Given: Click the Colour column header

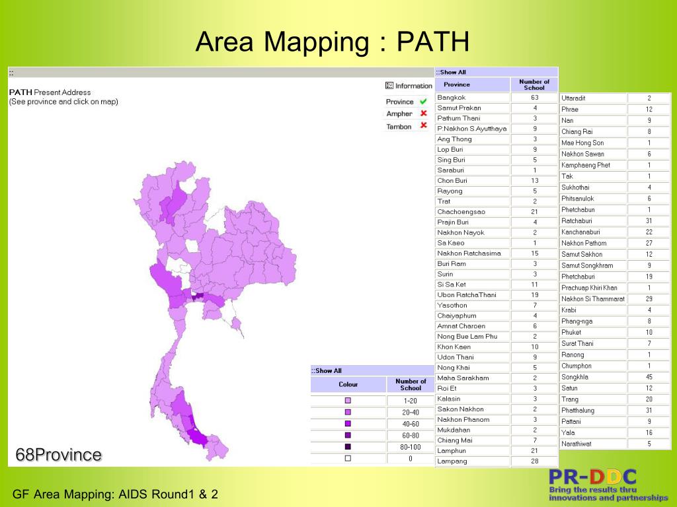Looking at the screenshot, I should click(x=348, y=384).
